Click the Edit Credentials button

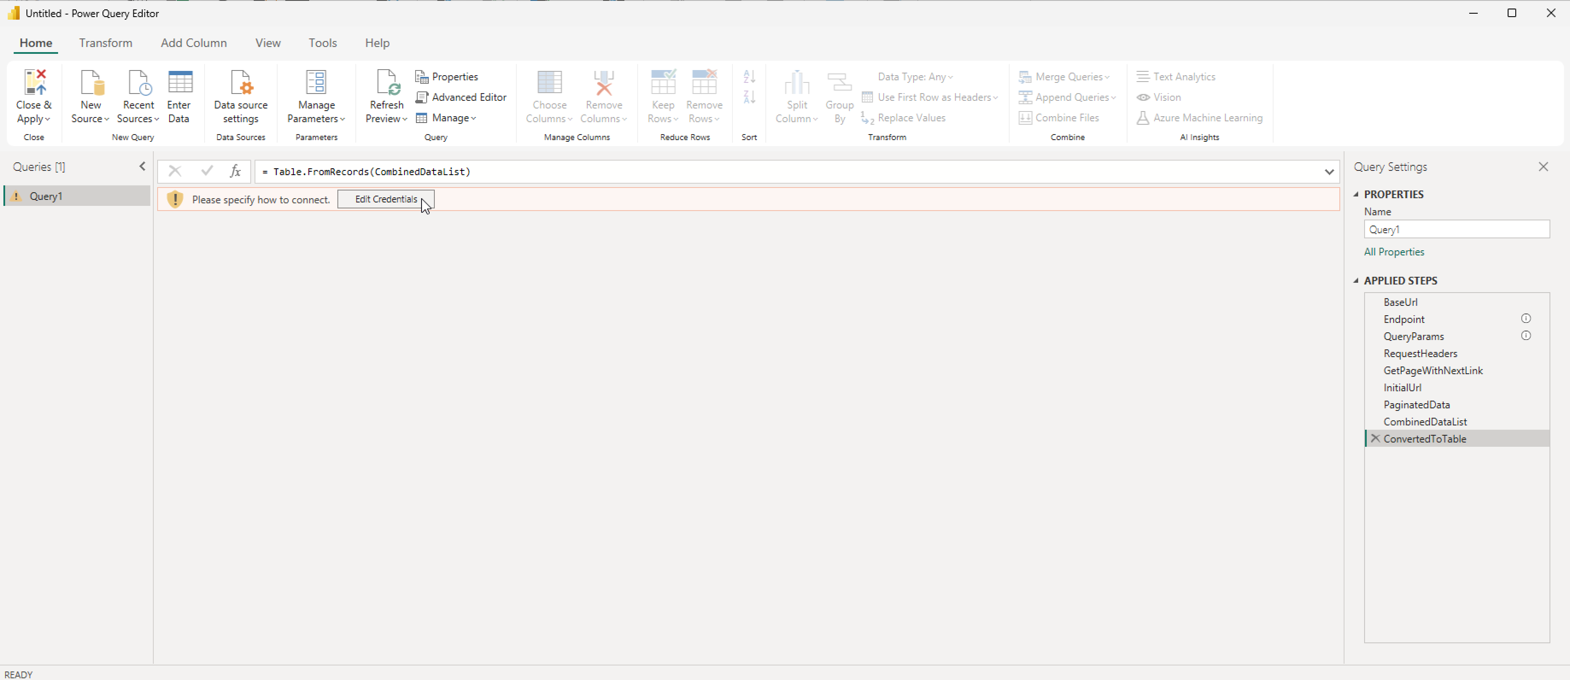(x=386, y=199)
